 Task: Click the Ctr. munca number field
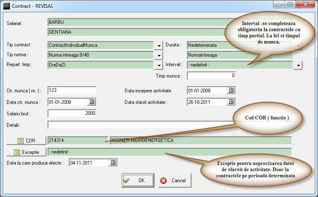tap(72, 90)
